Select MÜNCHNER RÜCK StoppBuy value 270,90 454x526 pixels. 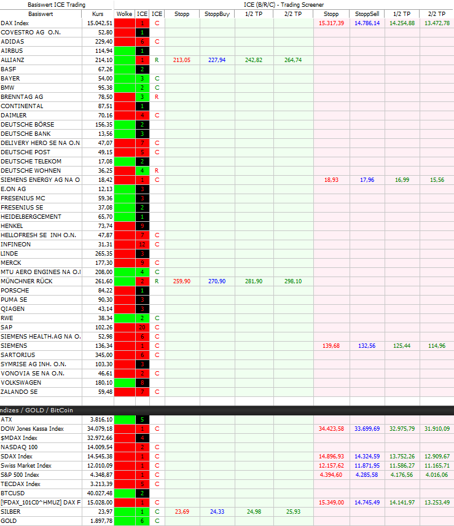coord(217,281)
